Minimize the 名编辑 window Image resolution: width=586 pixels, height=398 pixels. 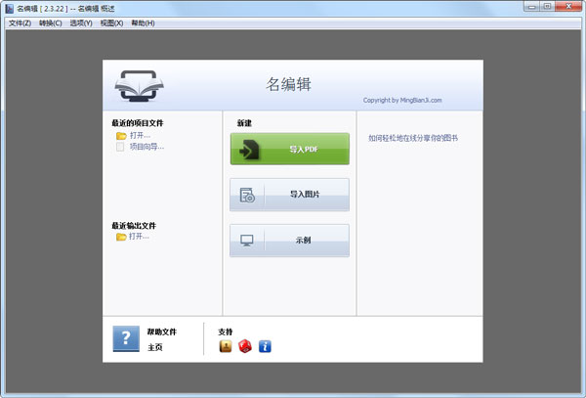pos(532,7)
